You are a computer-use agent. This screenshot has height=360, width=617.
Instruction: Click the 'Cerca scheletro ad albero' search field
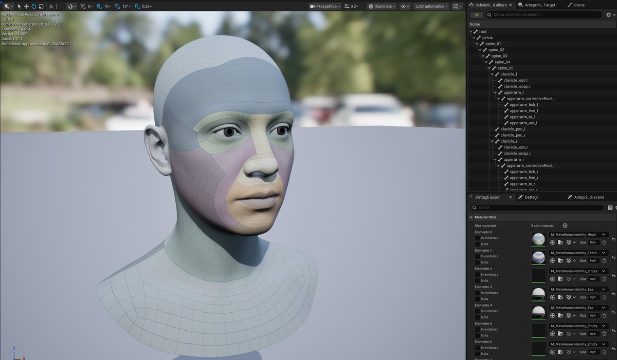(x=545, y=14)
